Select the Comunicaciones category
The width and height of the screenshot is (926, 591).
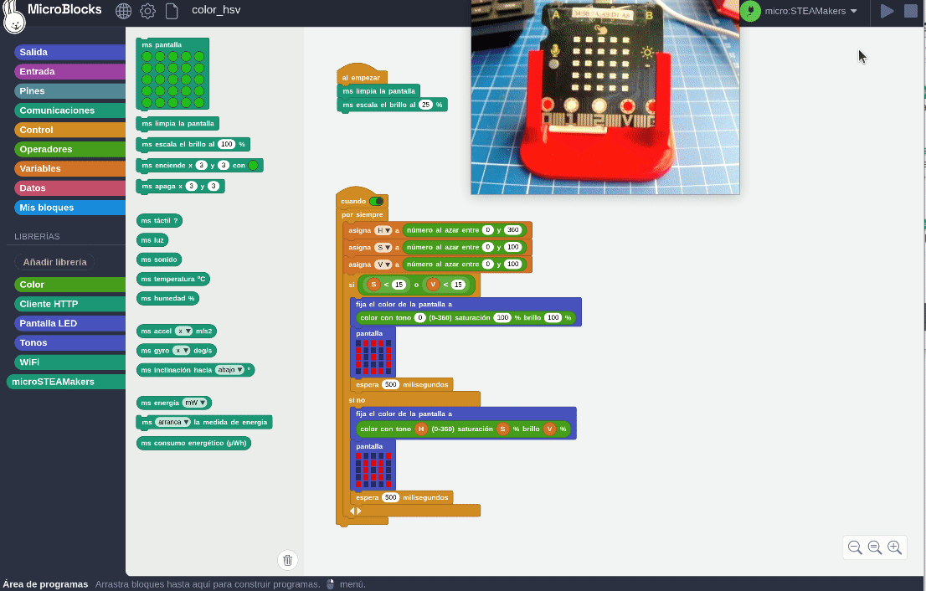tap(69, 110)
